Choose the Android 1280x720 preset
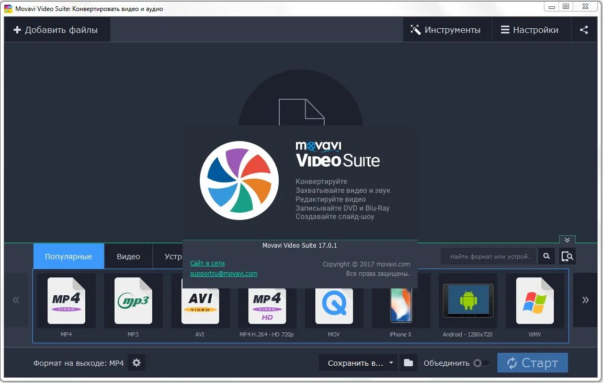The width and height of the screenshot is (603, 383). point(468,301)
